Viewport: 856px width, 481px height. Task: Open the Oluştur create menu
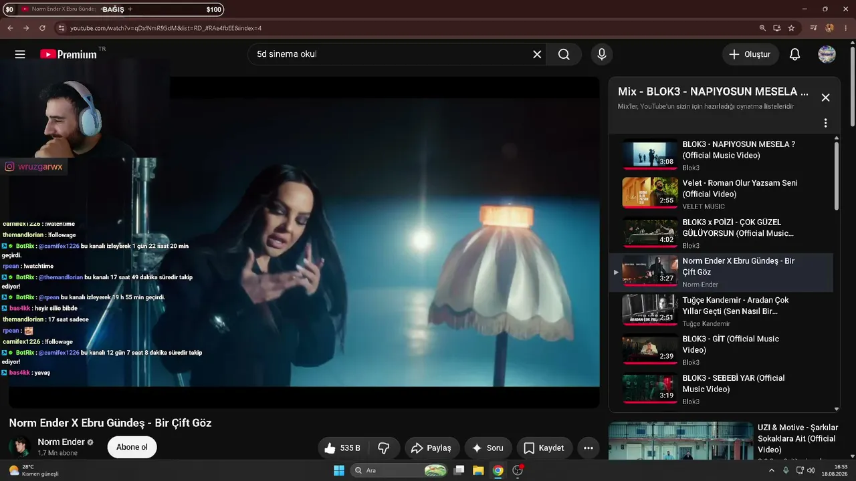750,54
